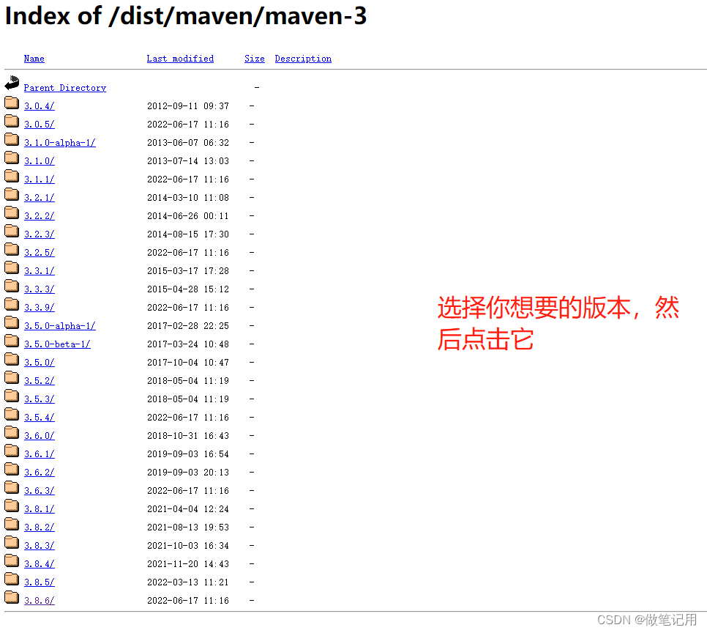The width and height of the screenshot is (707, 633).
Task: Sort by the Size column header
Action: tap(254, 59)
